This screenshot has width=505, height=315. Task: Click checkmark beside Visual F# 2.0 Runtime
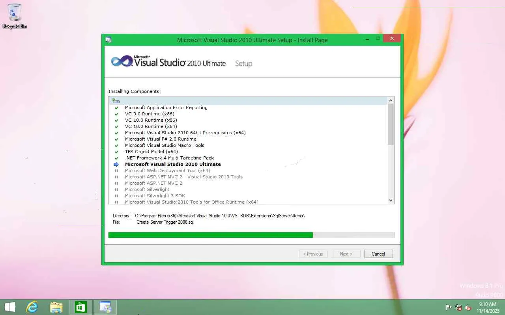[x=116, y=139]
